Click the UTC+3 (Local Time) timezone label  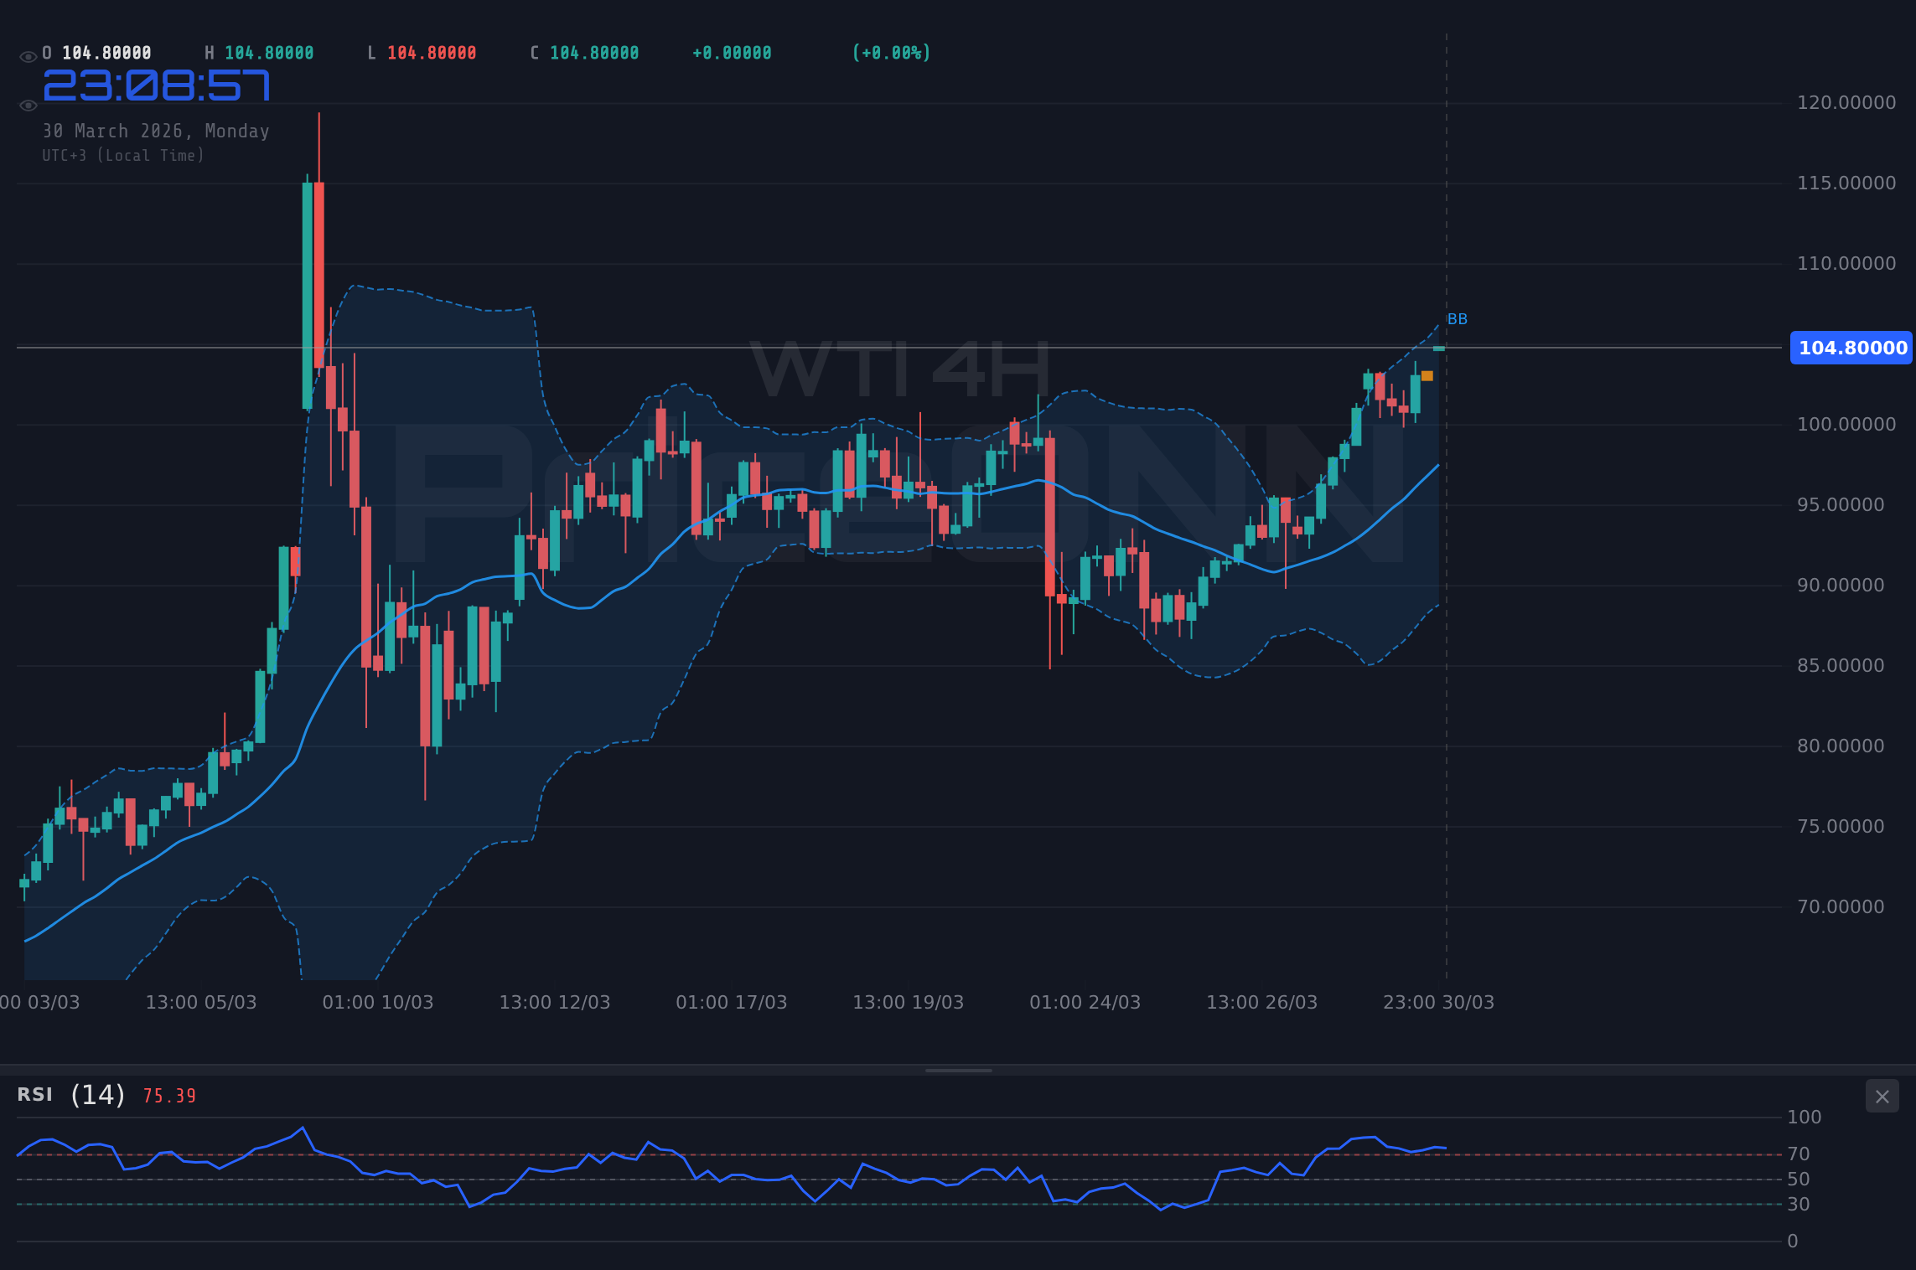pos(122,155)
